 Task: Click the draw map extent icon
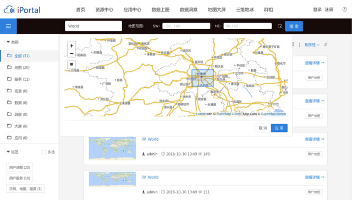280,26
